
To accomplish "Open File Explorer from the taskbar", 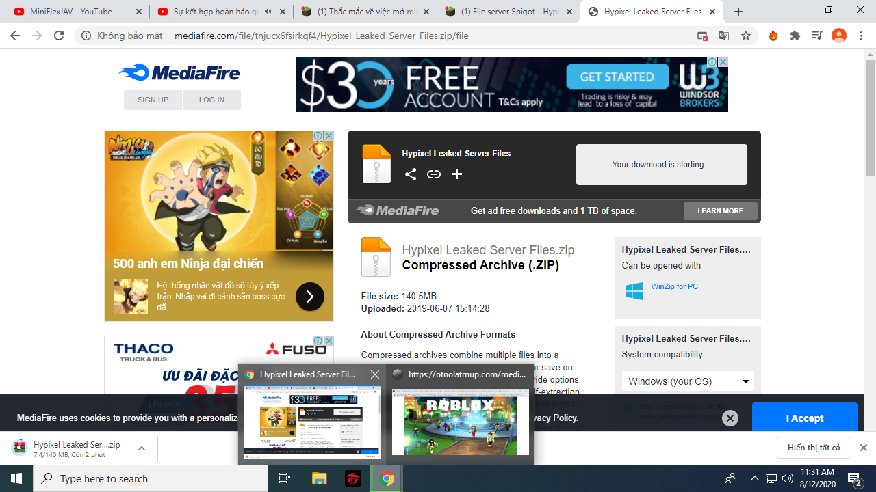I will [320, 478].
